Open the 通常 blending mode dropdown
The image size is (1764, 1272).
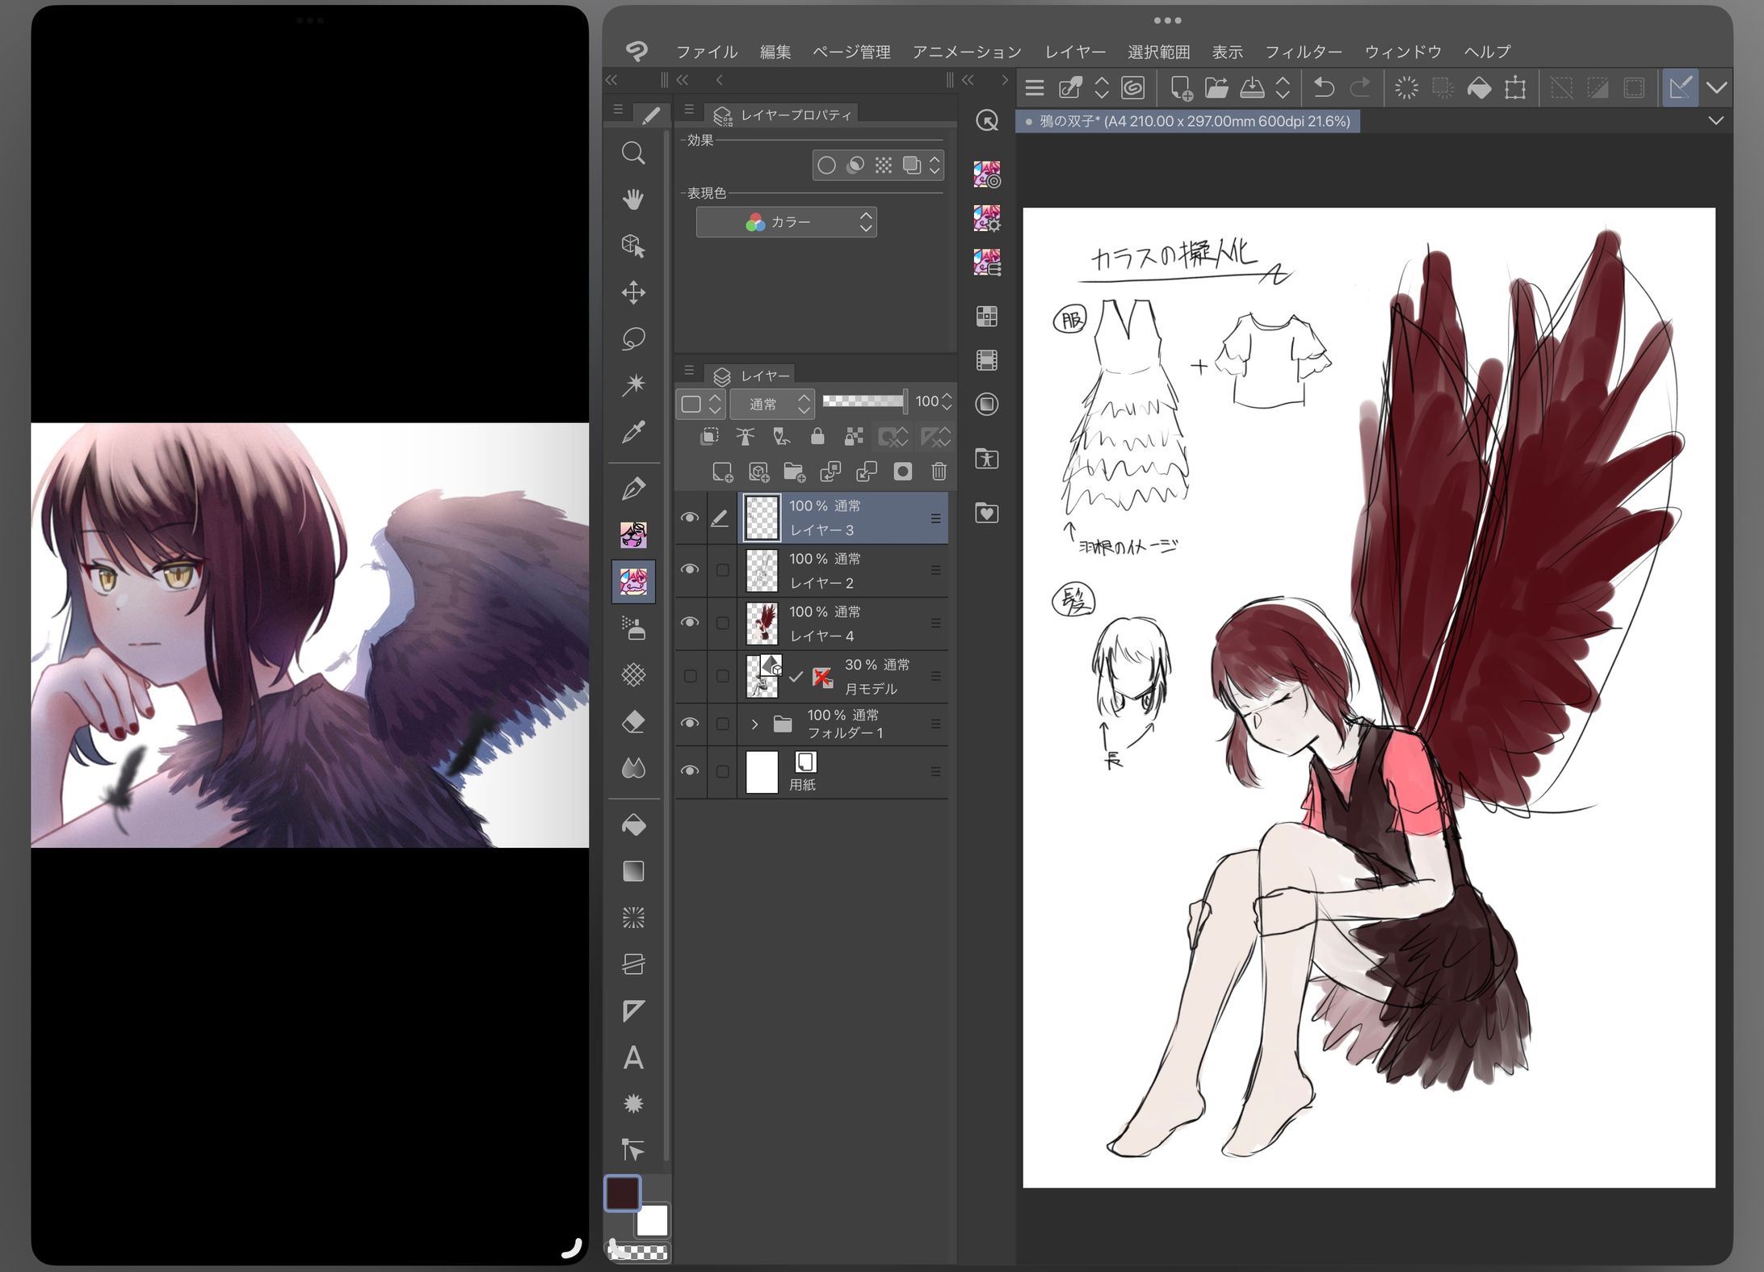tap(772, 403)
